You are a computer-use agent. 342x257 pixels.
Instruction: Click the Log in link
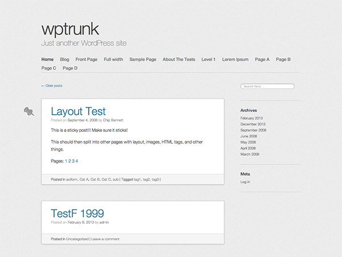pyautogui.click(x=245, y=182)
